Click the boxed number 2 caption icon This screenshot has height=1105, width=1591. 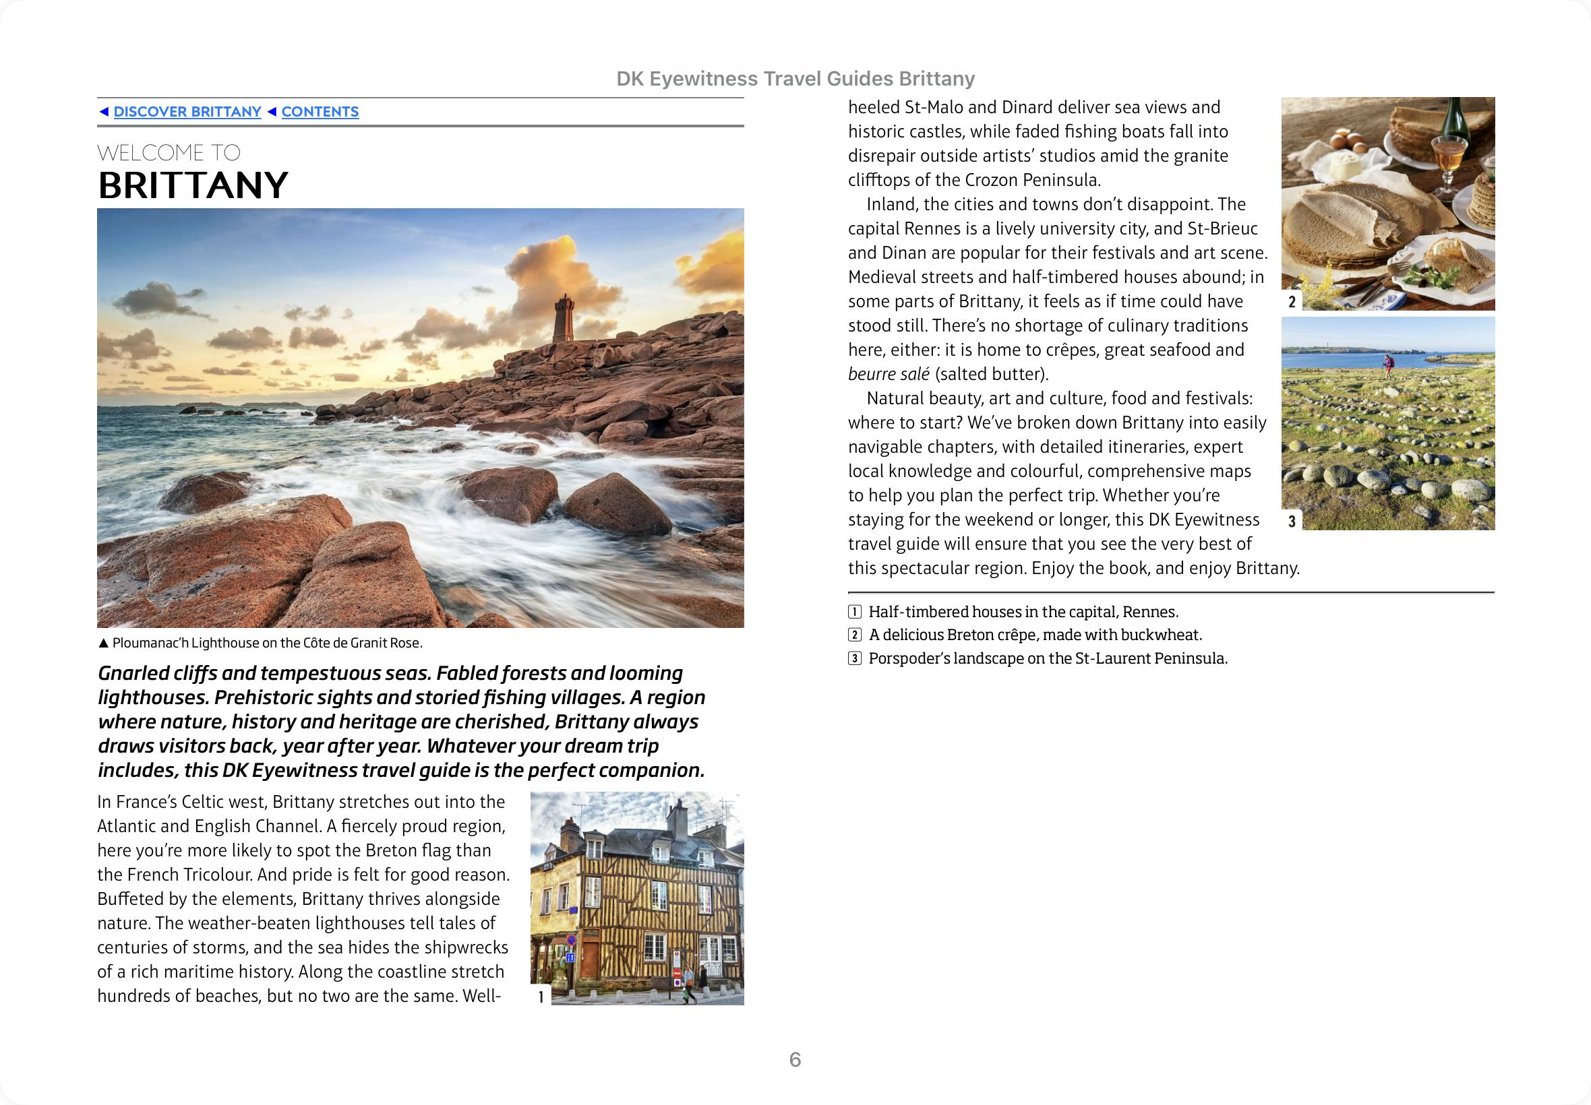(x=855, y=635)
